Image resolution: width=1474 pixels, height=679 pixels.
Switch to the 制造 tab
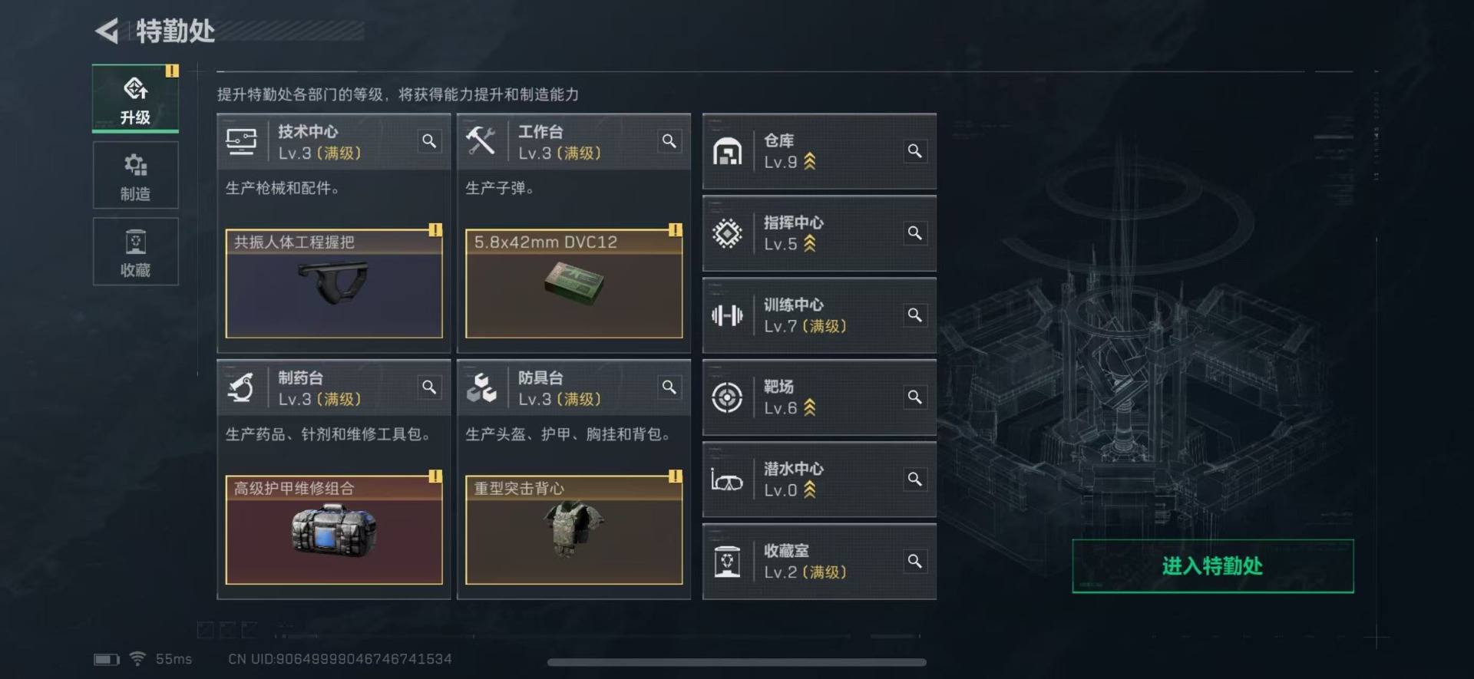(x=135, y=175)
